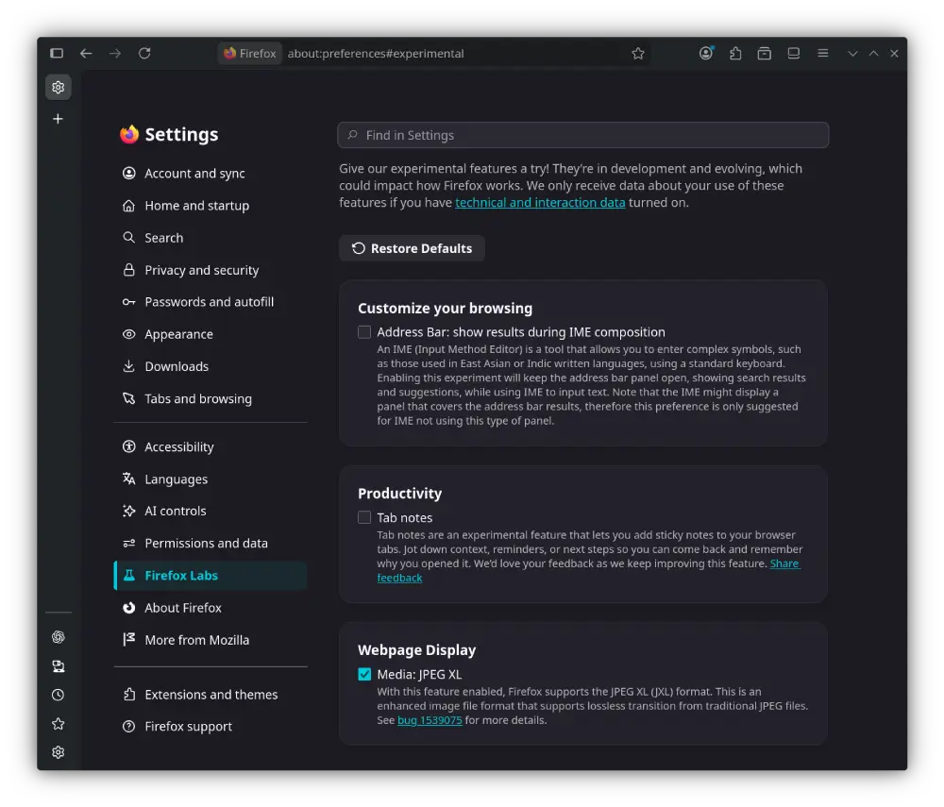Open Extensions and themes
The image size is (944, 807).
(x=211, y=695)
